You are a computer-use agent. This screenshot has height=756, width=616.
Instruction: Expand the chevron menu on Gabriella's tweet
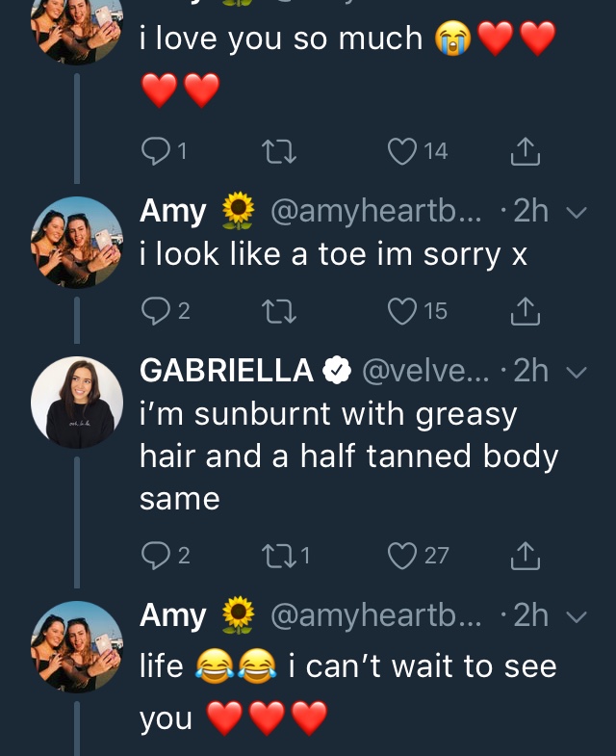pos(577,372)
